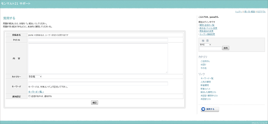Open 人気の質問 in link list
The width and height of the screenshot is (268, 124).
(x=206, y=82)
